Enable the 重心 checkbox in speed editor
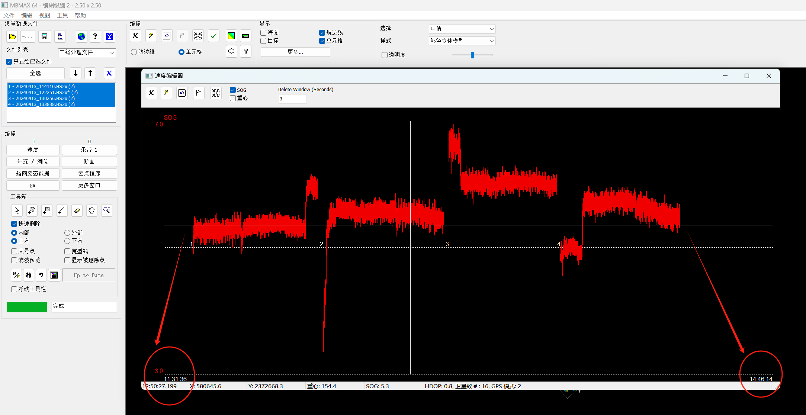The height and width of the screenshot is (415, 806). tap(233, 98)
